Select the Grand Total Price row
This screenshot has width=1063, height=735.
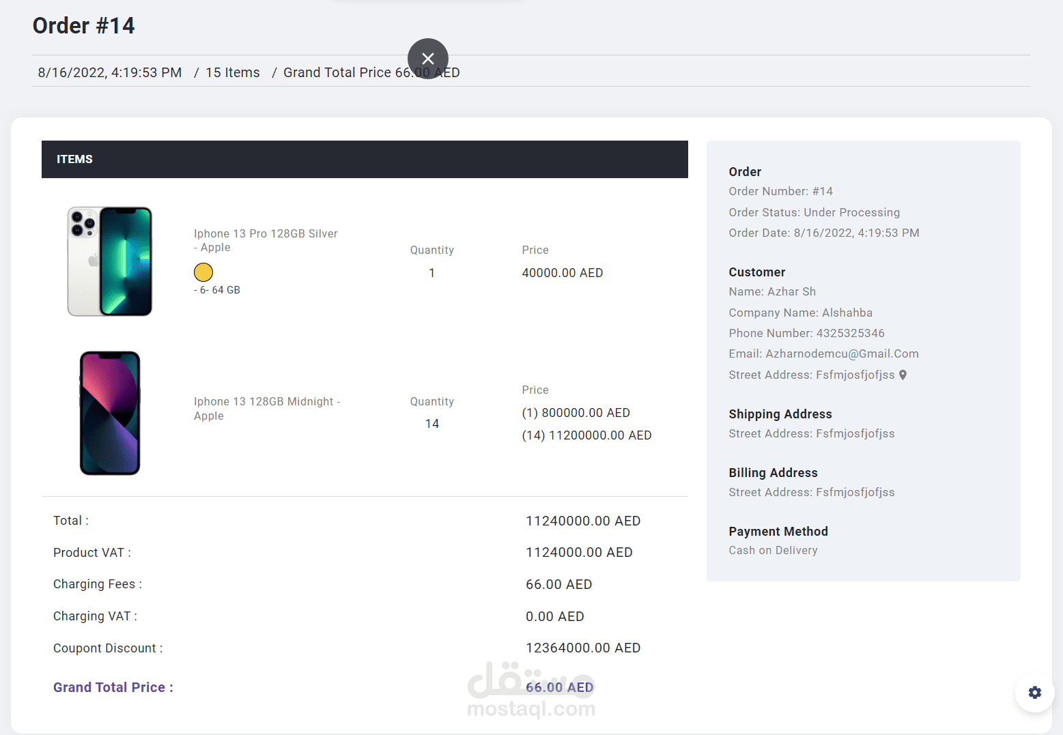click(113, 687)
